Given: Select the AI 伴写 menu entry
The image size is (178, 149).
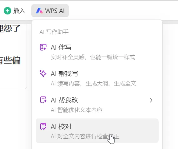Looking at the screenshot, I should 97,52.
